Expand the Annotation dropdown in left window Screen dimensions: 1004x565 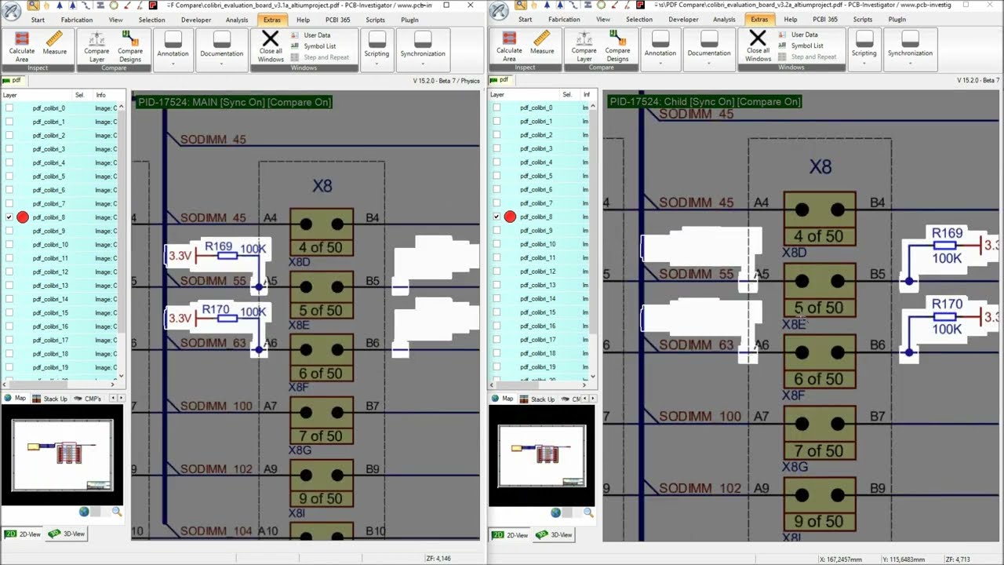tap(173, 49)
